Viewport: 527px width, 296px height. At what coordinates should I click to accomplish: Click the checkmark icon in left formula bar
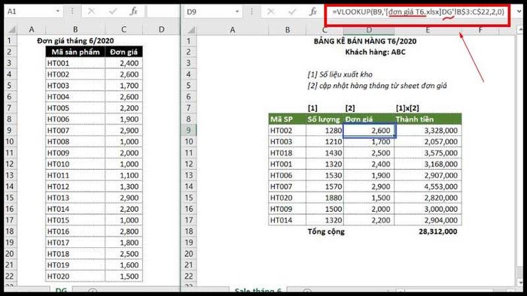(113, 11)
